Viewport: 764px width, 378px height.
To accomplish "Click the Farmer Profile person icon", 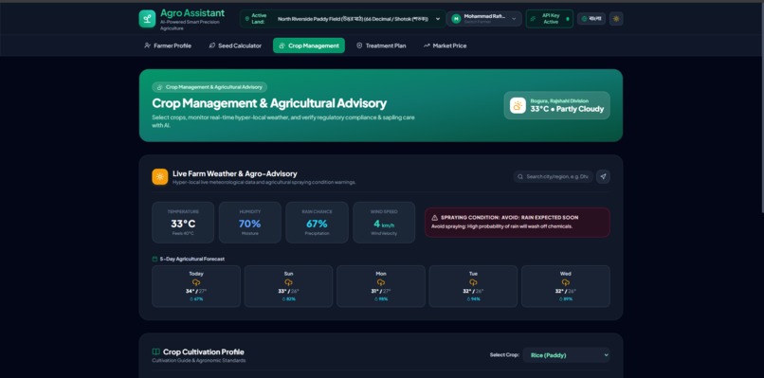I will pos(148,45).
